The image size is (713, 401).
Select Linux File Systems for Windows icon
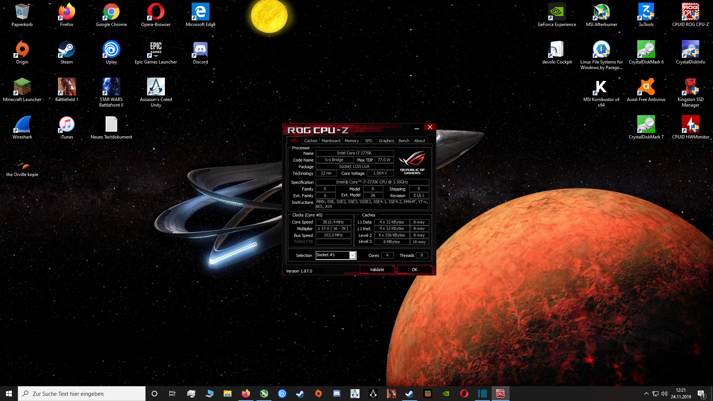(x=601, y=55)
